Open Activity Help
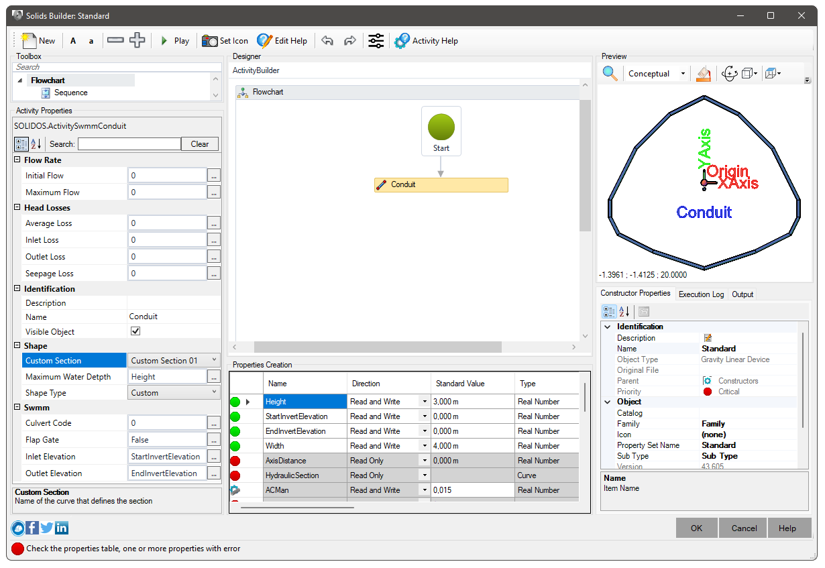825x568 pixels. pos(426,41)
